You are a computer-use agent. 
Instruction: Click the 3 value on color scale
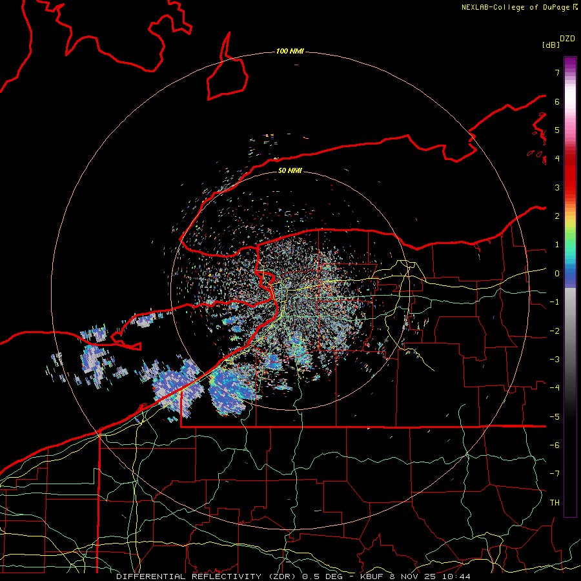557,187
